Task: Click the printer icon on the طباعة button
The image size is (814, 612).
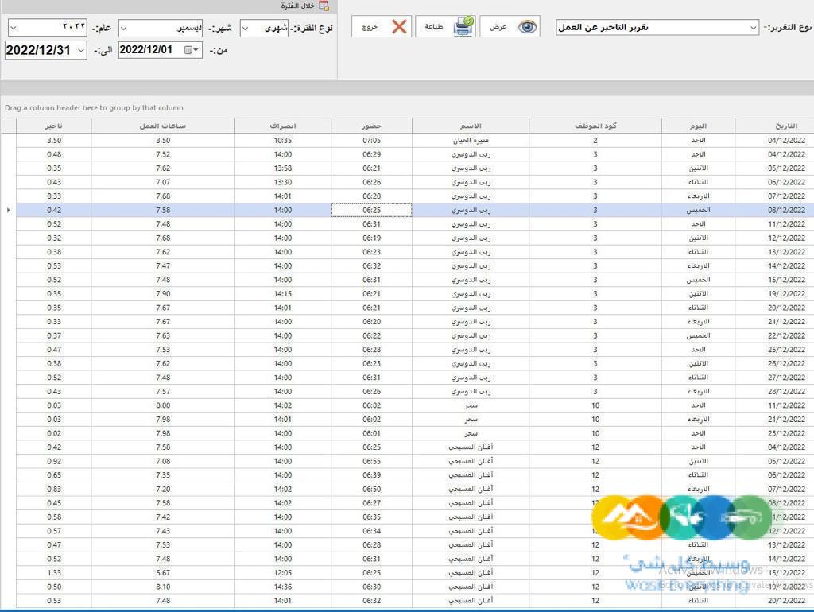Action: pyautogui.click(x=463, y=28)
